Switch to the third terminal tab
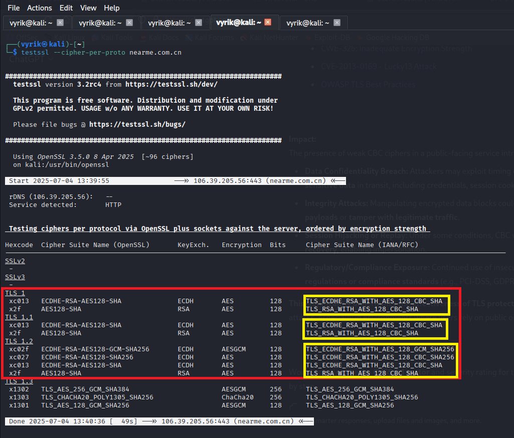Screen dimensions: 514x438 tap(168, 23)
